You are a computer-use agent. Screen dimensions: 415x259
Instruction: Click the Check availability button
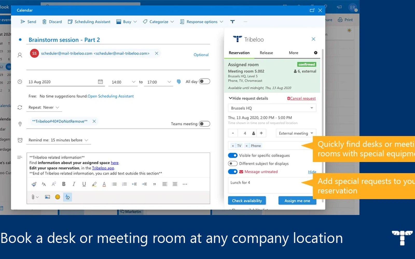247,201
